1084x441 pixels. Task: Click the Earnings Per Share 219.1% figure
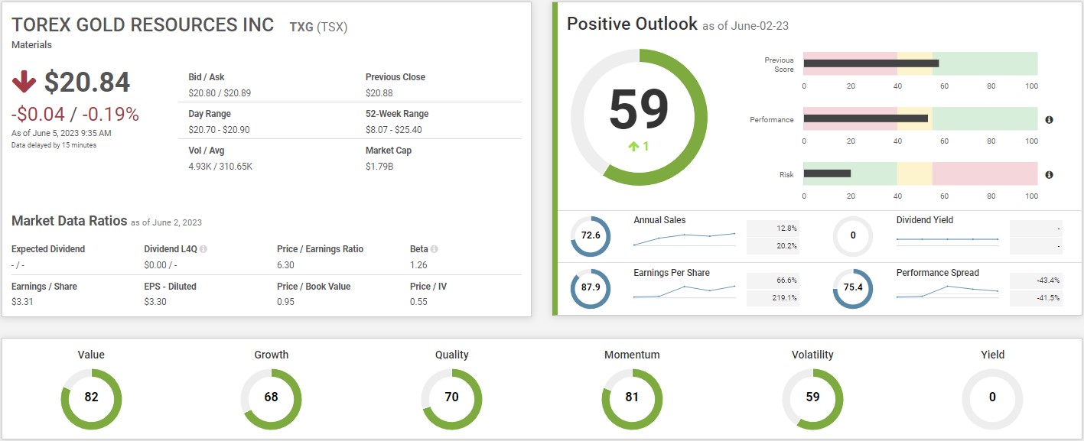click(784, 298)
